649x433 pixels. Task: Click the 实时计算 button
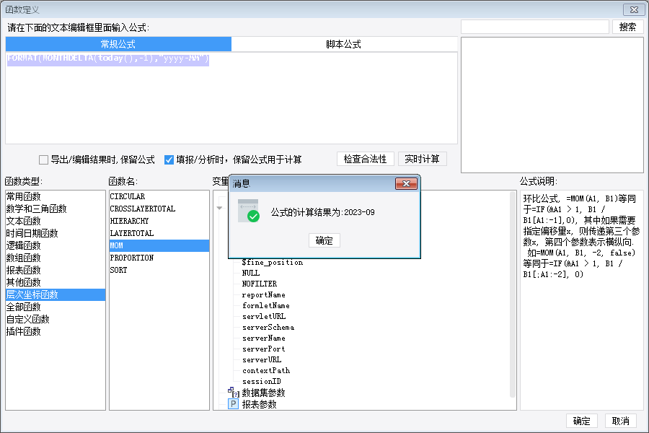[x=422, y=159]
